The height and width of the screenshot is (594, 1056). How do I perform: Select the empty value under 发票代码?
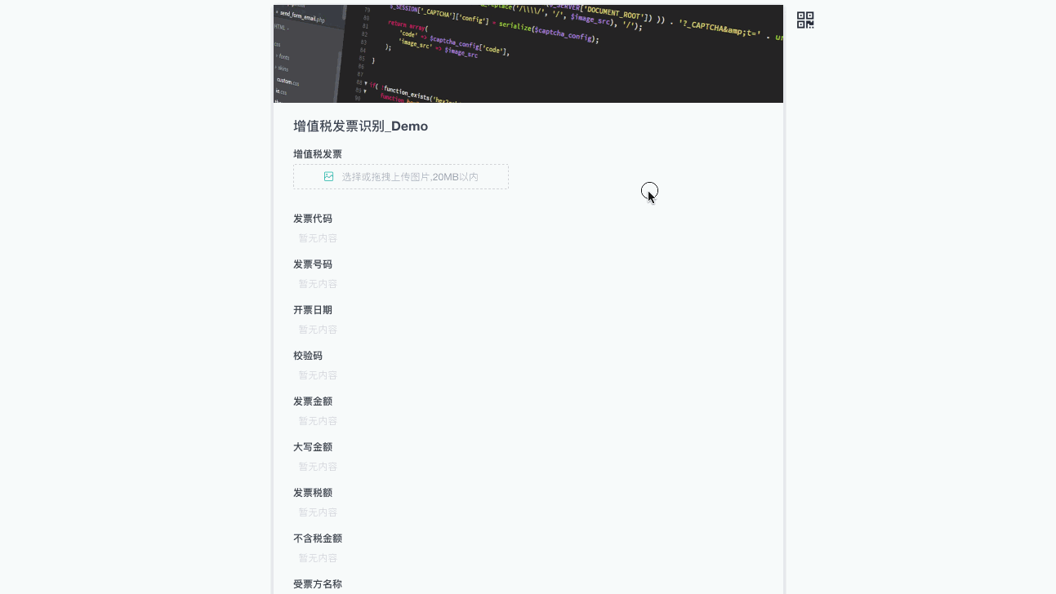pyautogui.click(x=318, y=238)
